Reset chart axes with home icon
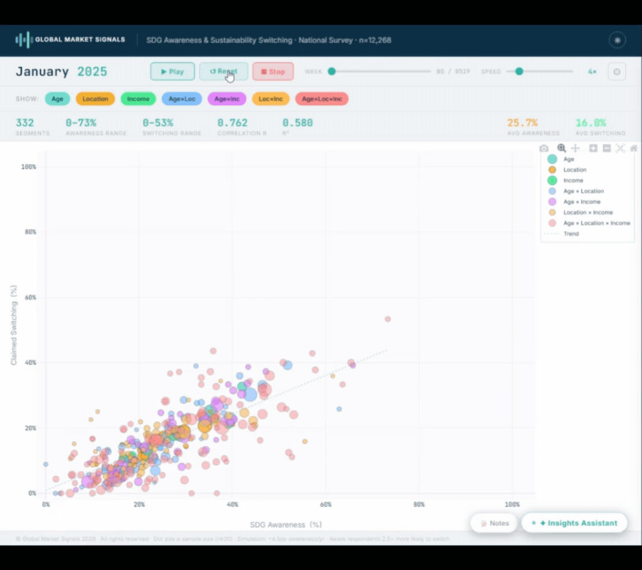Screen dimensions: 642x570 pos(634,148)
